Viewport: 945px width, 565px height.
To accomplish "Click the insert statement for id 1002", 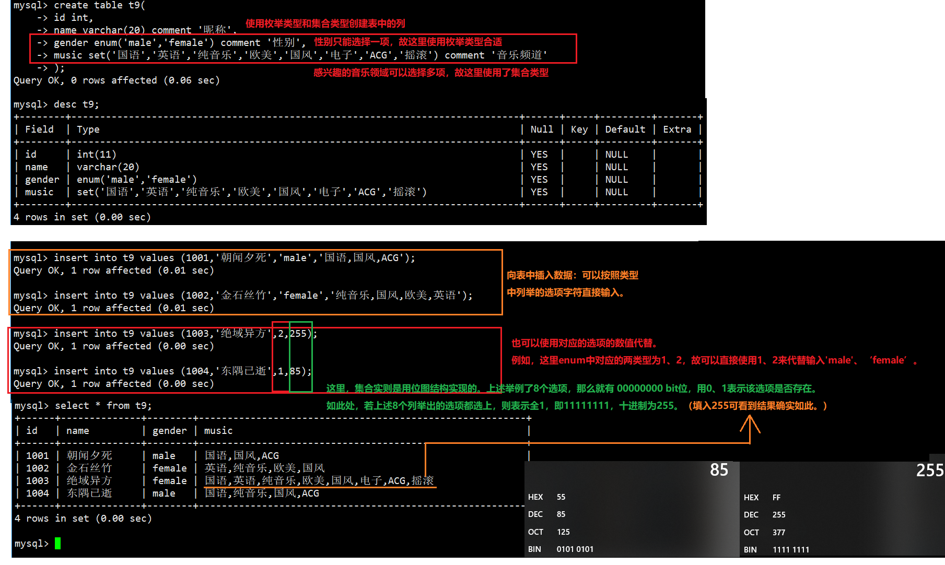I will (x=243, y=296).
